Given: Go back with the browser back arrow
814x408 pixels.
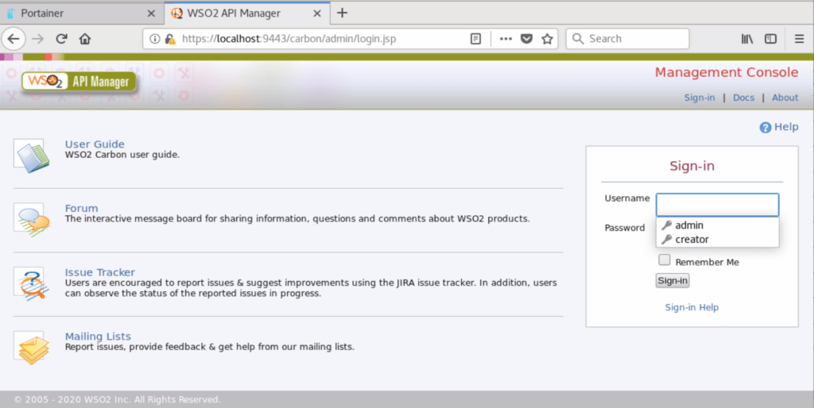Looking at the screenshot, I should pos(14,39).
